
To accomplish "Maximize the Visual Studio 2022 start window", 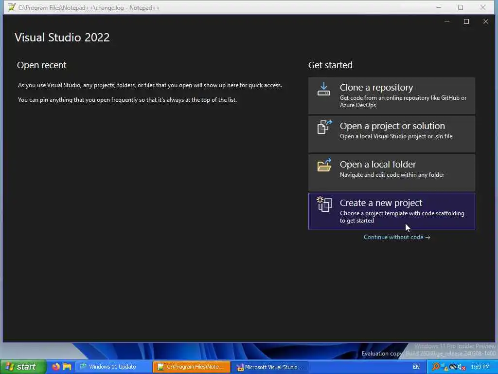I will pos(466,21).
